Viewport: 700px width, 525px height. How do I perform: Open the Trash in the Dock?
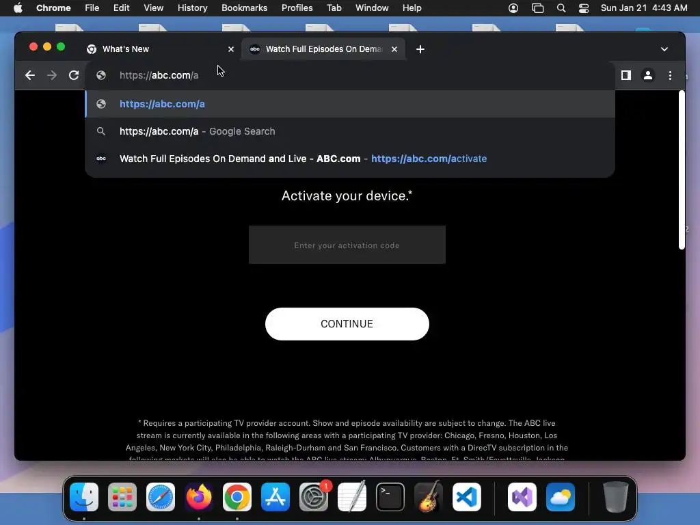point(616,497)
